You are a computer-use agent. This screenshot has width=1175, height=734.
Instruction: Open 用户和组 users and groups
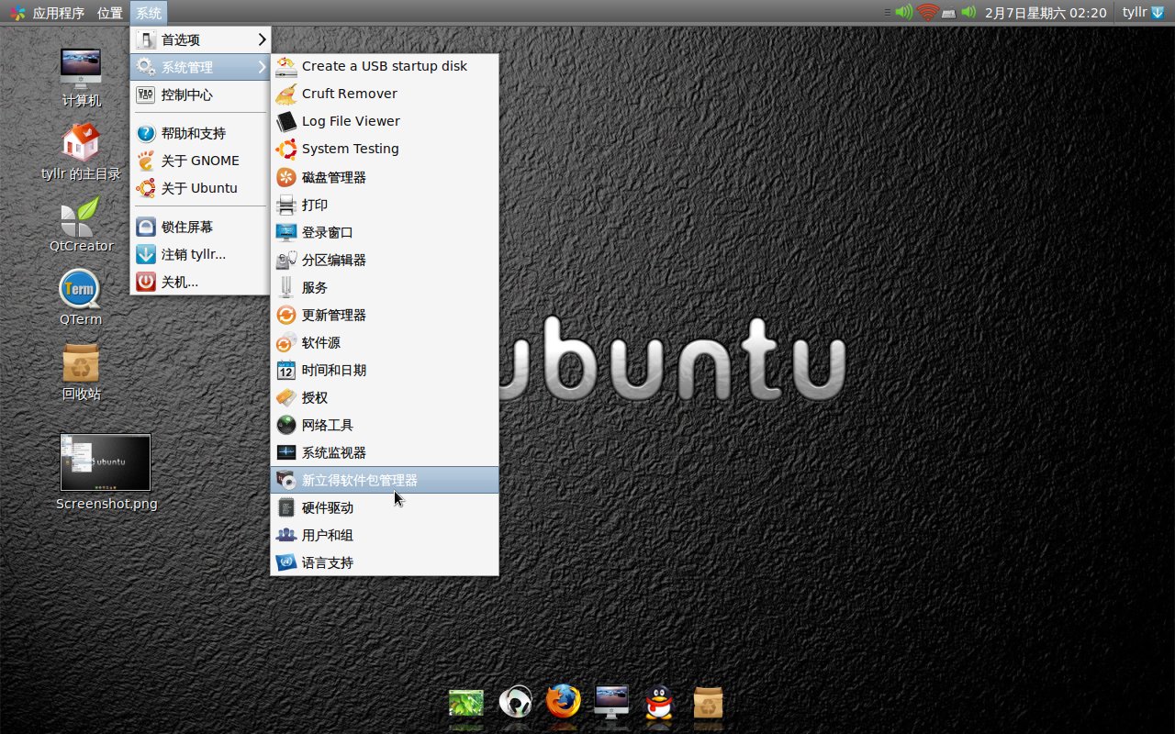(x=385, y=535)
